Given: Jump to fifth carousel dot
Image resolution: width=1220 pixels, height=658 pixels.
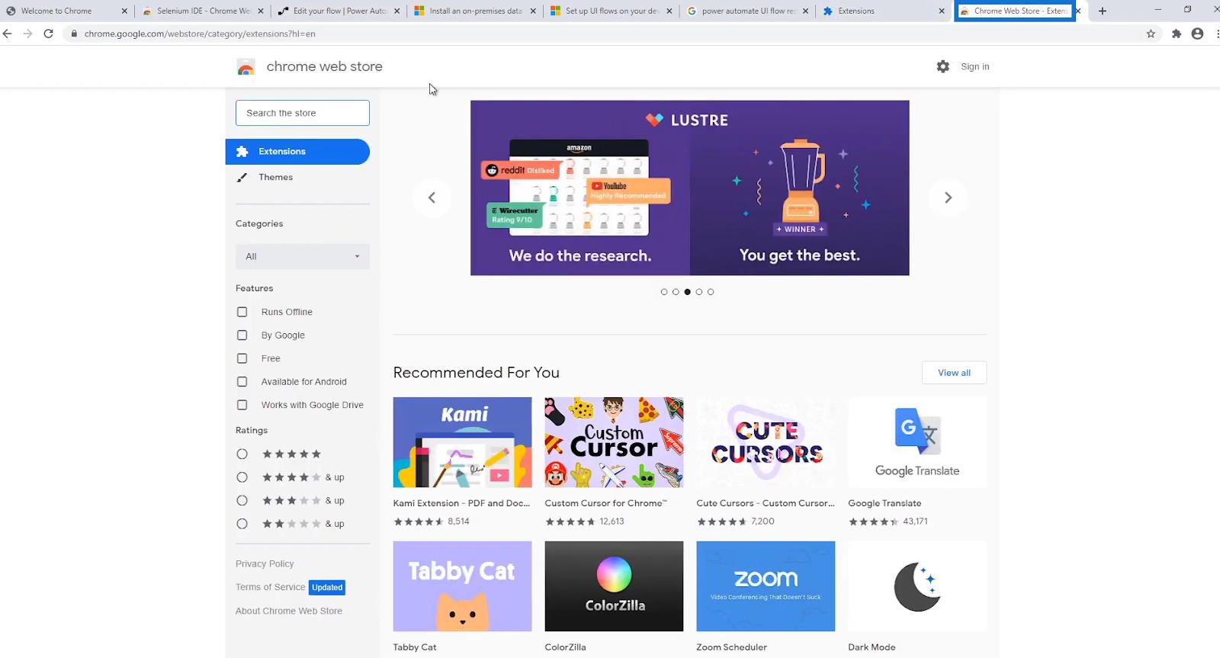Looking at the screenshot, I should pos(711,292).
